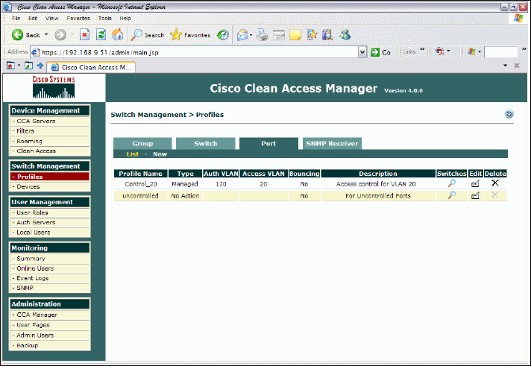Edit the uncontrolled port profile
531x366 pixels.
click(x=474, y=195)
